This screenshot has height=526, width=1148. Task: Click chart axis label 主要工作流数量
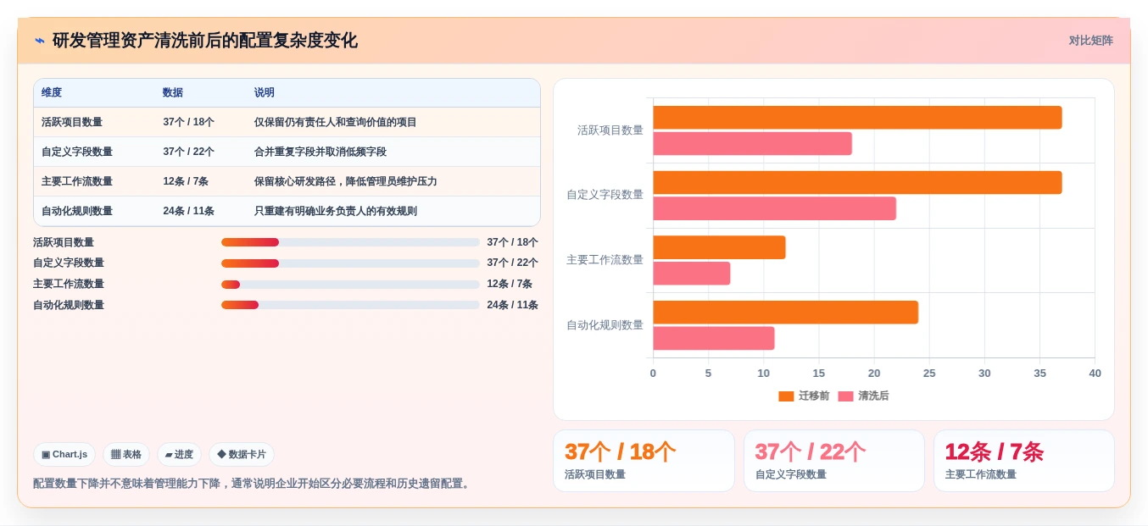coord(605,260)
